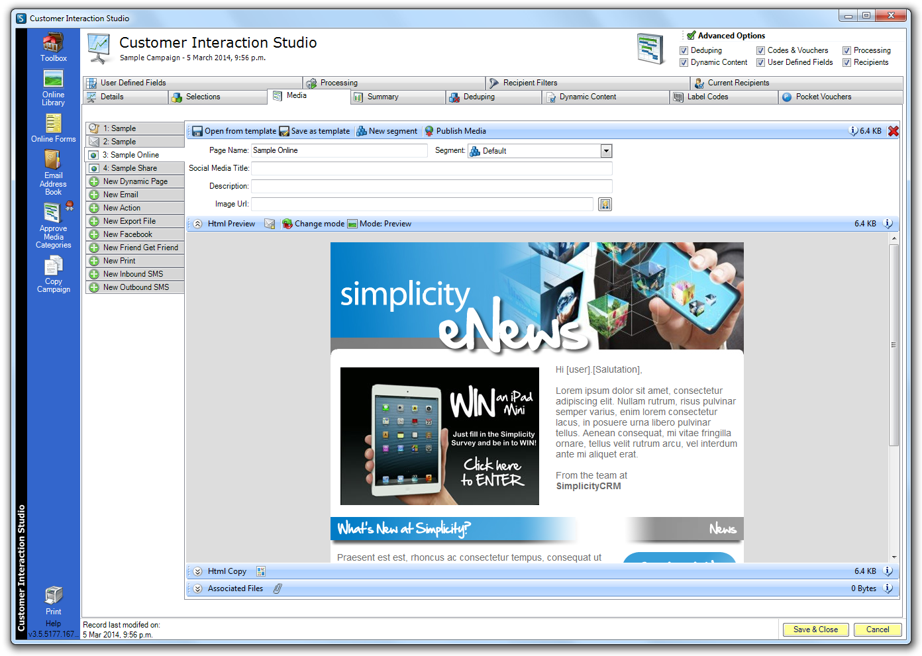The width and height of the screenshot is (922, 656).
Task: Select media item 4: Sample Share
Action: point(135,168)
